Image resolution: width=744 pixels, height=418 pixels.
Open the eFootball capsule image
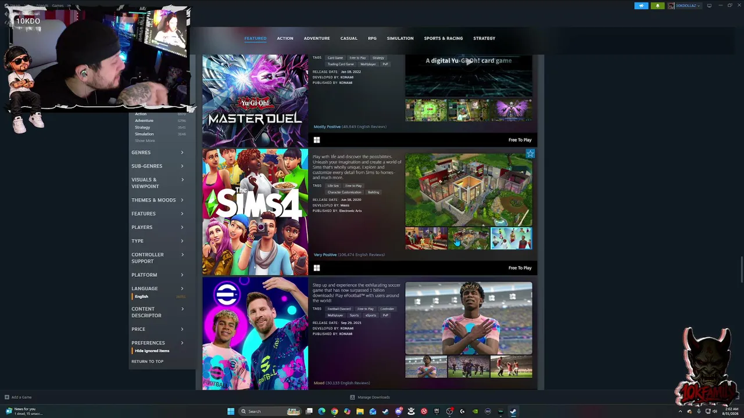click(x=255, y=333)
